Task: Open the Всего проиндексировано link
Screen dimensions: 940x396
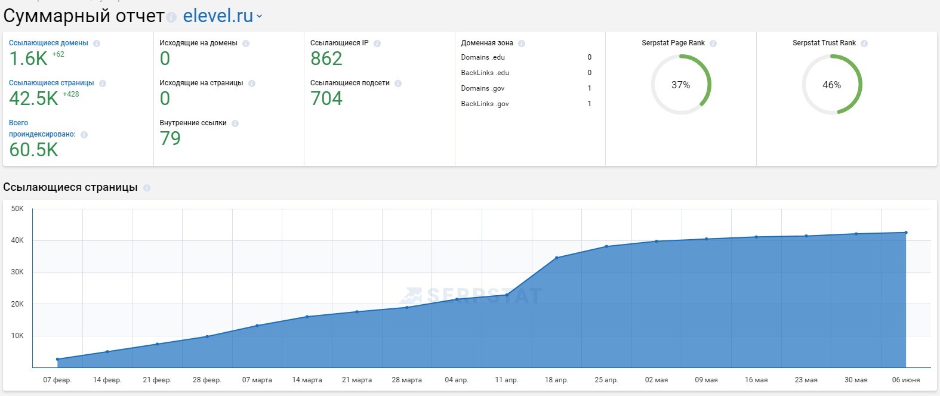Action: pyautogui.click(x=42, y=128)
